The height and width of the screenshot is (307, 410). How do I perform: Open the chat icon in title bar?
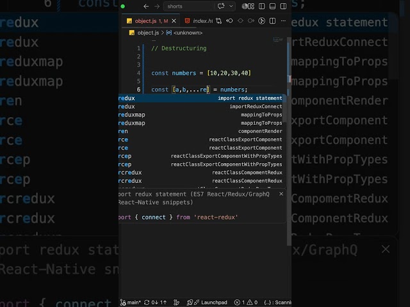point(221,6)
